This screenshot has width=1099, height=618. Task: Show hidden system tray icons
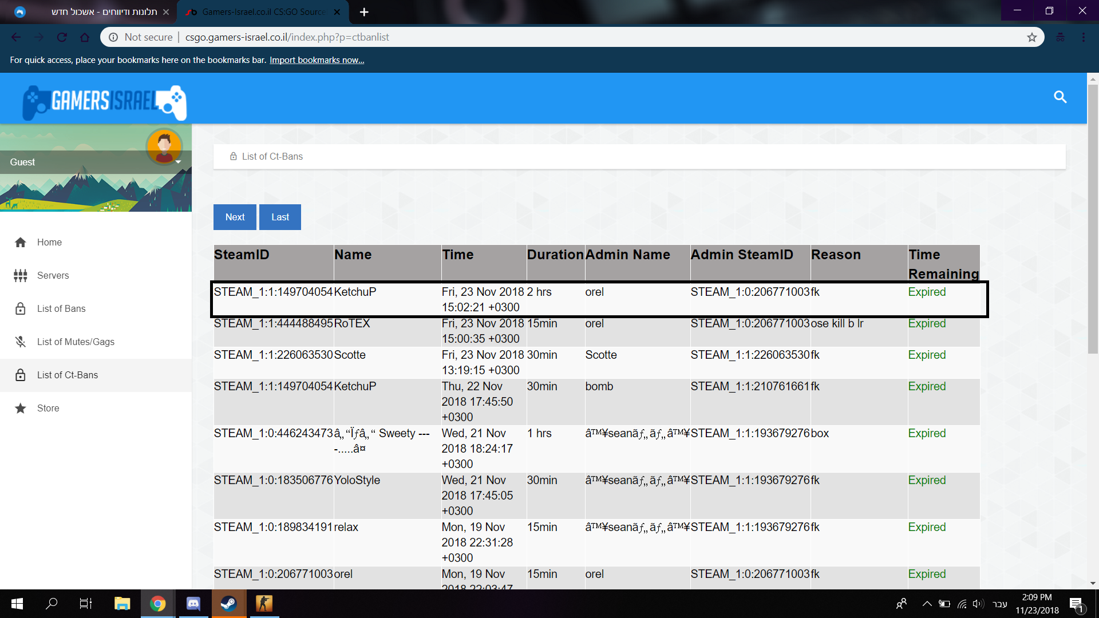point(927,604)
